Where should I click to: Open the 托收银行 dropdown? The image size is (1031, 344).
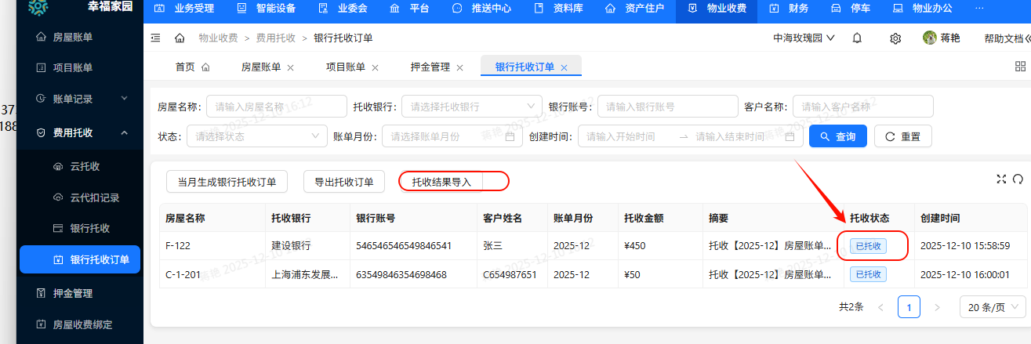[x=470, y=107]
